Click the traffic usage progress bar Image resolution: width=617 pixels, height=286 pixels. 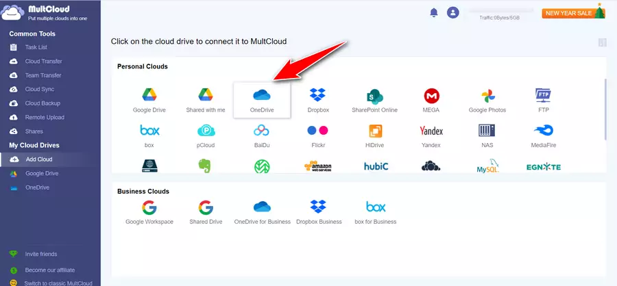[500, 11]
